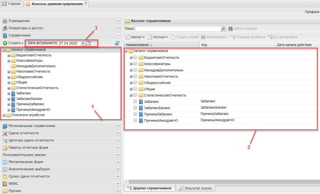Screen dimensions: 320x194
Task: Click the horizontal scrollbar in the grid
Action: [221, 182]
